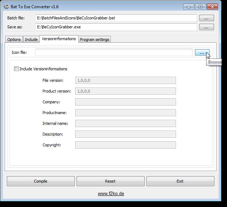Select the Versioninformations tab

pyautogui.click(x=59, y=39)
